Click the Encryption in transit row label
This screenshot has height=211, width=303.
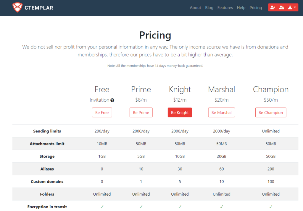coord(47,207)
